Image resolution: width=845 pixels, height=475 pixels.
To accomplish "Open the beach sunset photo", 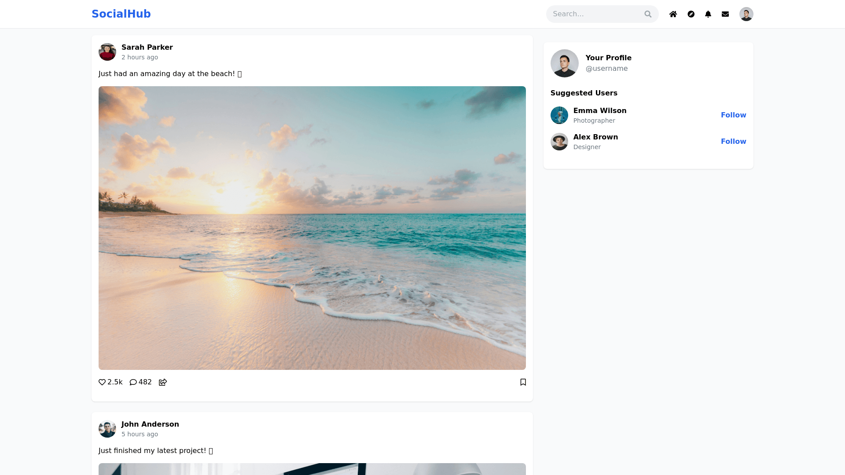I will tap(312, 228).
